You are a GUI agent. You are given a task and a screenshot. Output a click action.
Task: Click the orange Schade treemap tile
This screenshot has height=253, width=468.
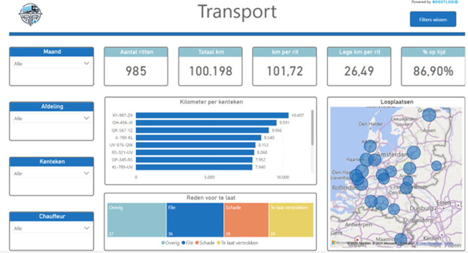pos(246,220)
